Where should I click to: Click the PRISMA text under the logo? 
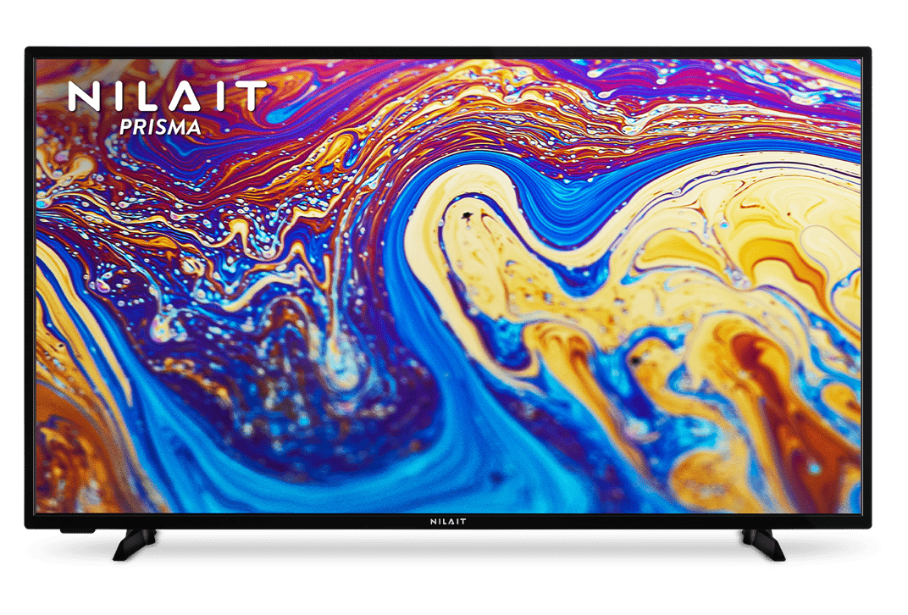coord(161,128)
